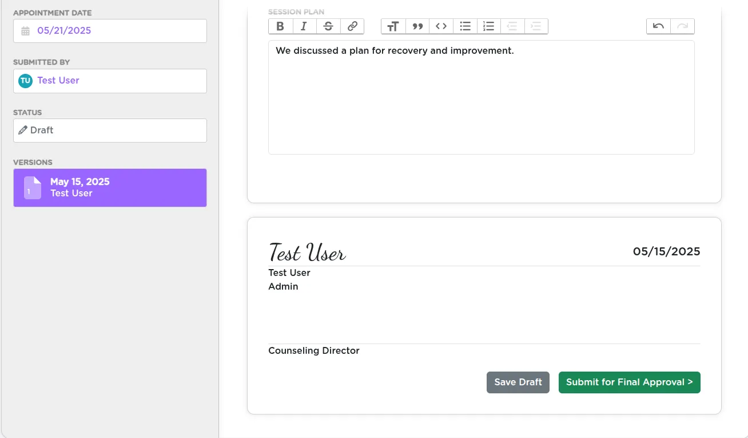Select the May 15, 2025 version

tap(110, 187)
